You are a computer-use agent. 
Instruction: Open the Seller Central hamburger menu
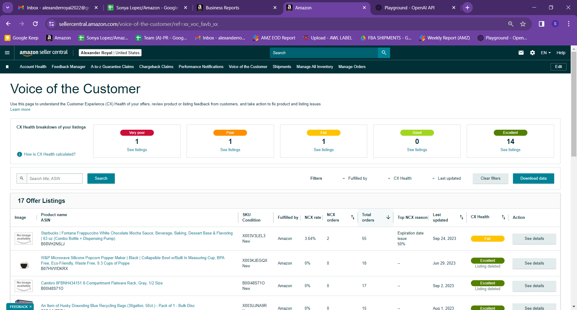coord(7,53)
